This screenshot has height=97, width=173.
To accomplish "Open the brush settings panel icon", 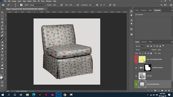I will 21,5.
